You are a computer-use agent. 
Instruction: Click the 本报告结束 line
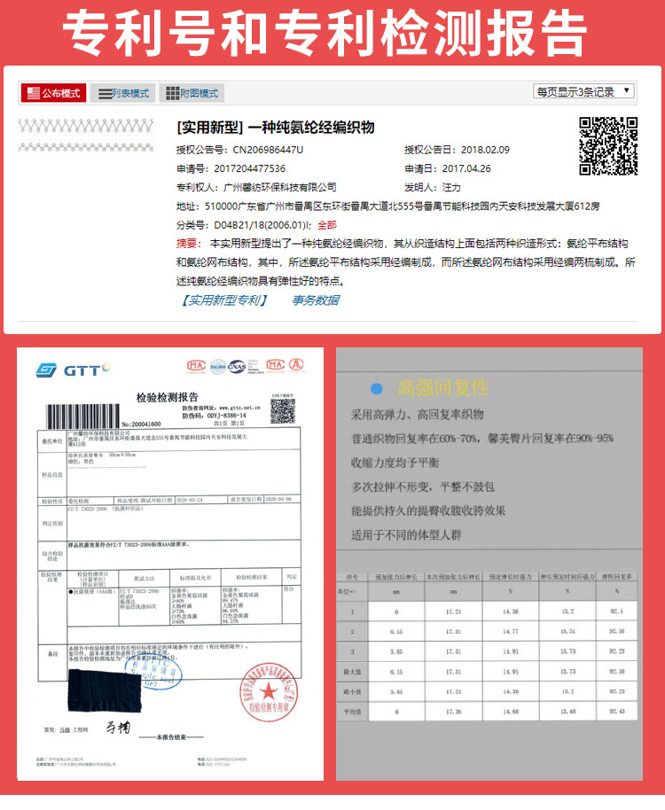click(x=171, y=737)
